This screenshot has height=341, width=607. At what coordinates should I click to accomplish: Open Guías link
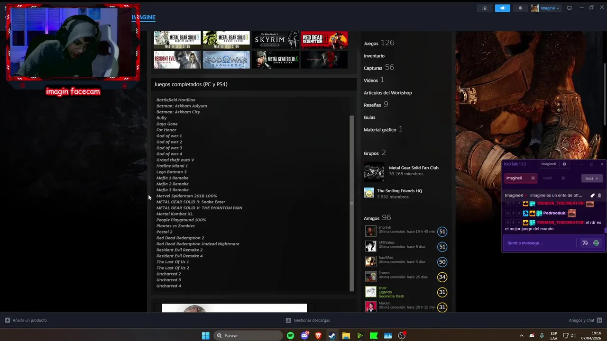pyautogui.click(x=369, y=117)
